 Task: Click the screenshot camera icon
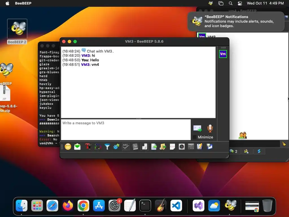coord(182,147)
